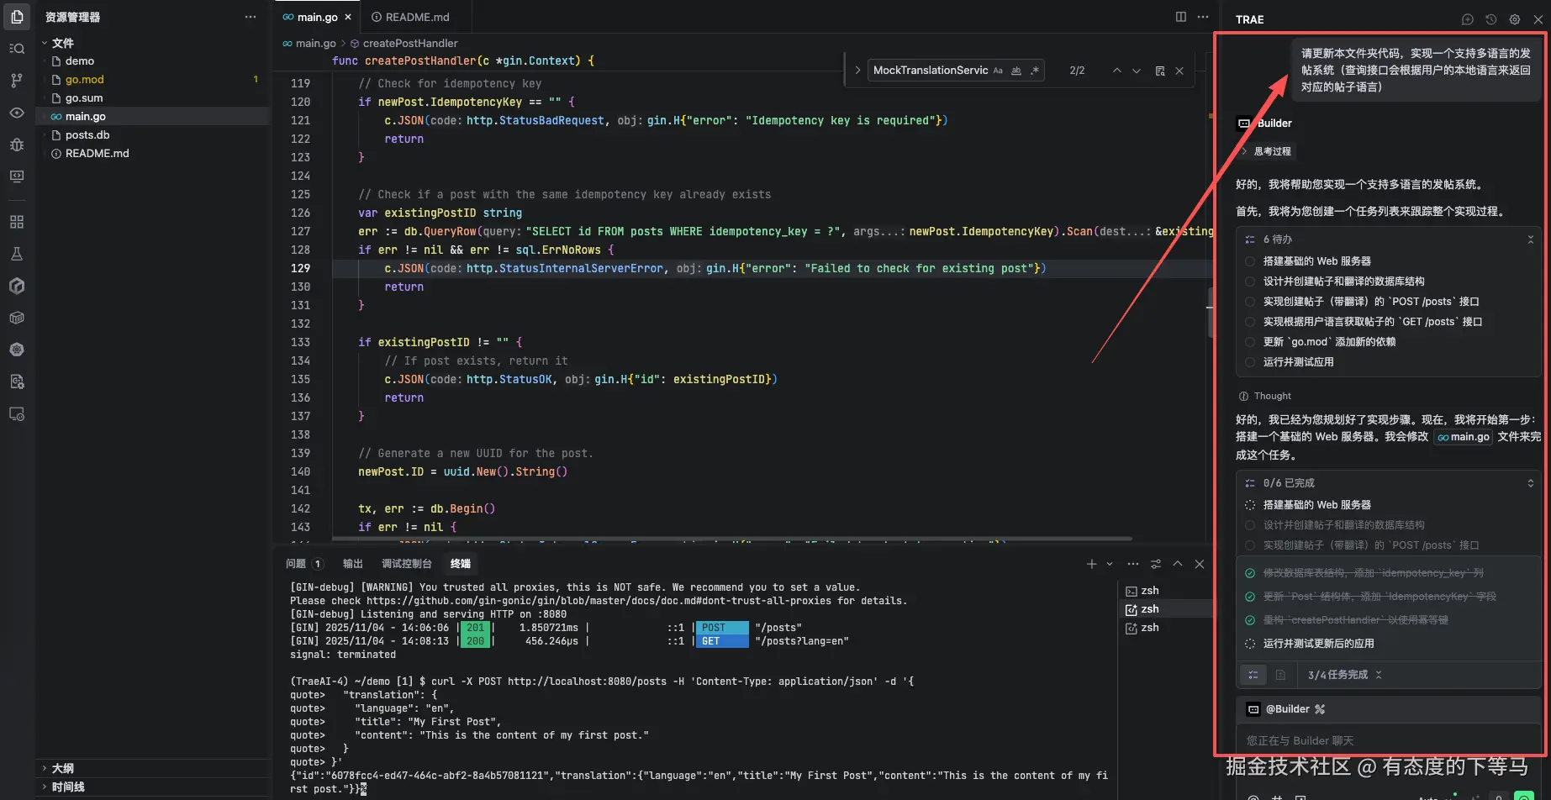Click the main.go file reference in chat
The width and height of the screenshot is (1551, 800).
[1464, 437]
